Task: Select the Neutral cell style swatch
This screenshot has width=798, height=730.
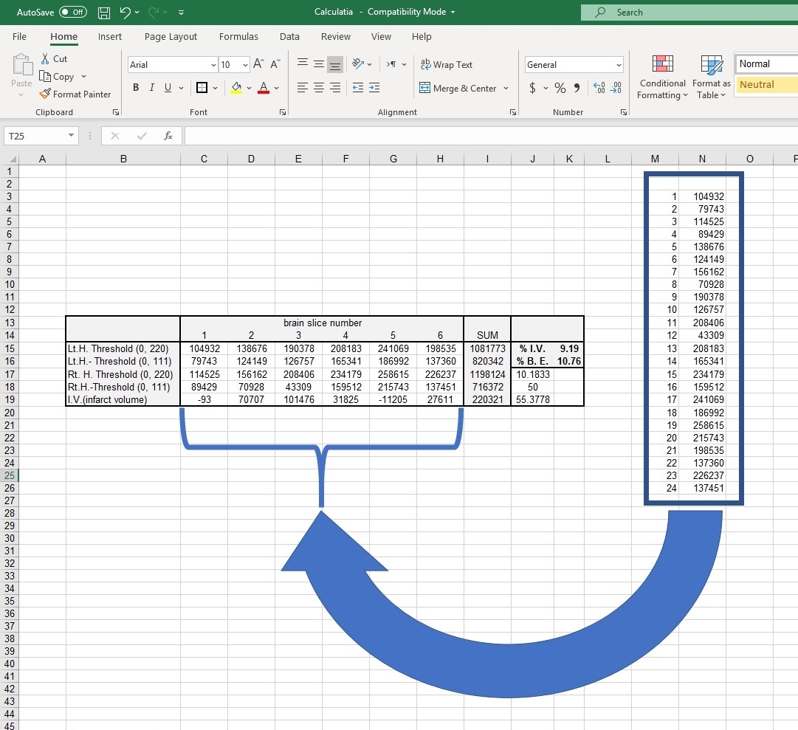Action: [766, 85]
